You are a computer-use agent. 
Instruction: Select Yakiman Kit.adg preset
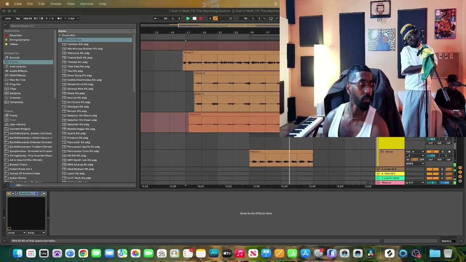pyautogui.click(x=78, y=44)
